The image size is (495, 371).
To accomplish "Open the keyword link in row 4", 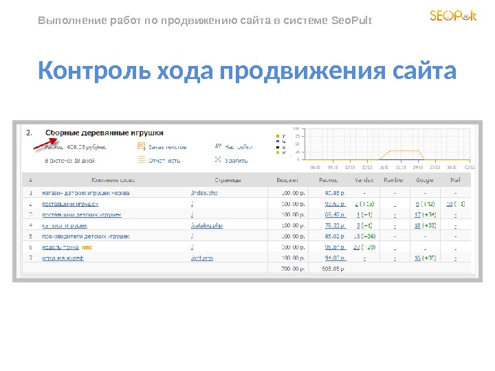I will click(65, 225).
